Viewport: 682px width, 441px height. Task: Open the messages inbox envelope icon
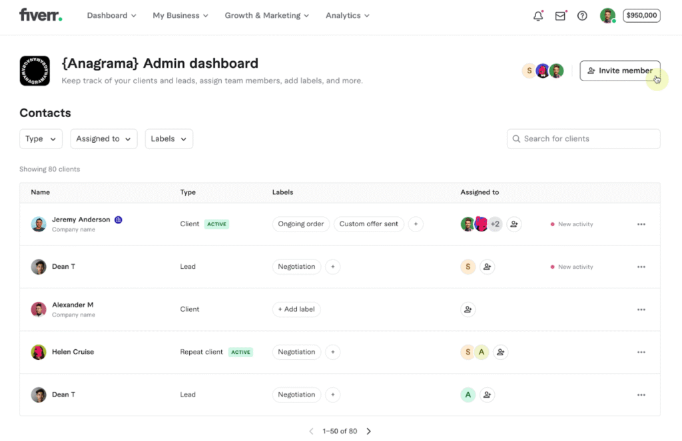pos(559,15)
